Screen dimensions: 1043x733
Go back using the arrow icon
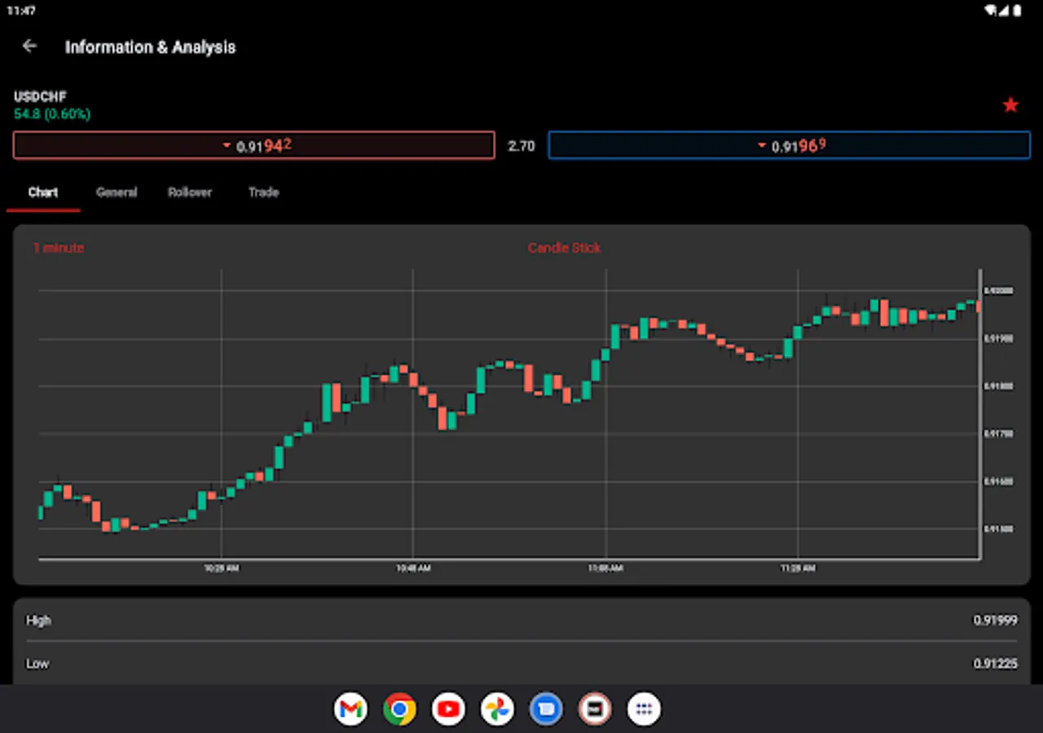30,46
